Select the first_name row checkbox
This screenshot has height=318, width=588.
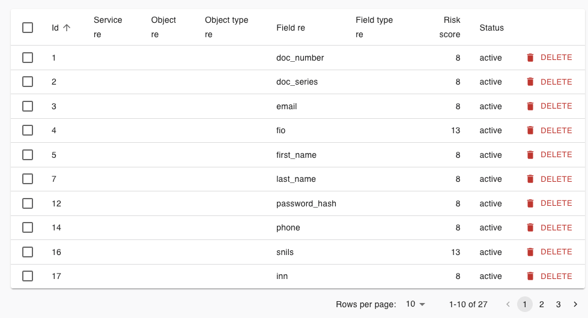[x=28, y=155]
